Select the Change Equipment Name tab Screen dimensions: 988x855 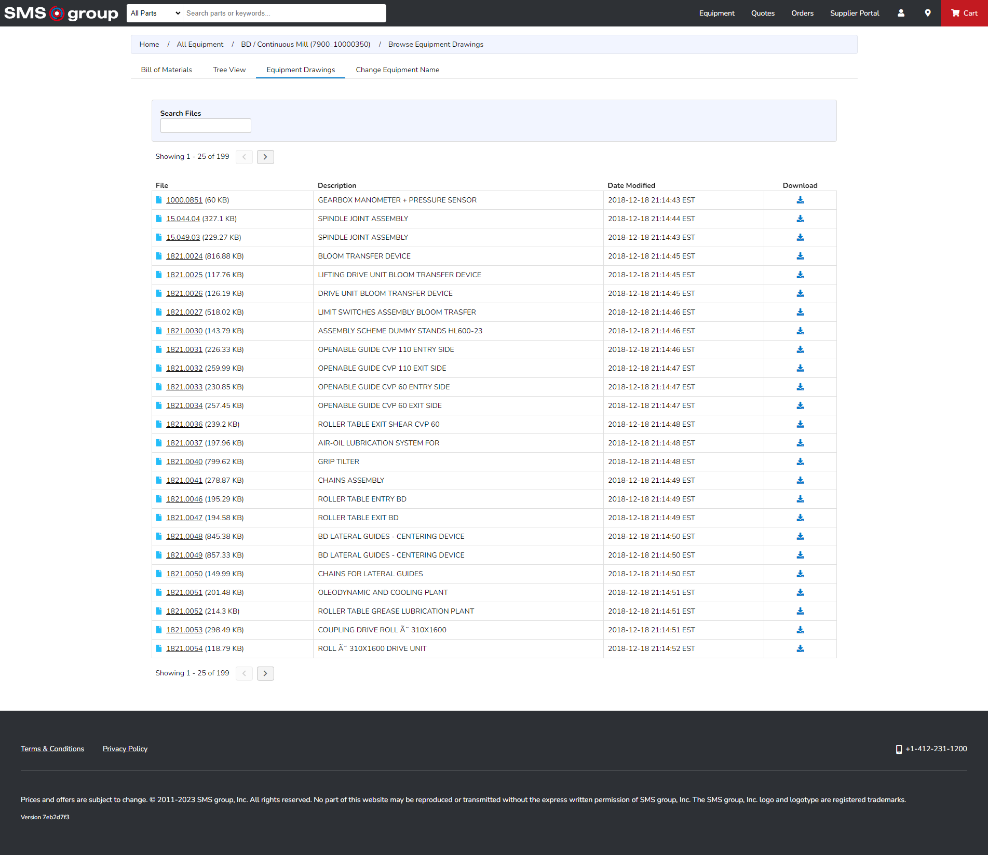[x=397, y=70]
